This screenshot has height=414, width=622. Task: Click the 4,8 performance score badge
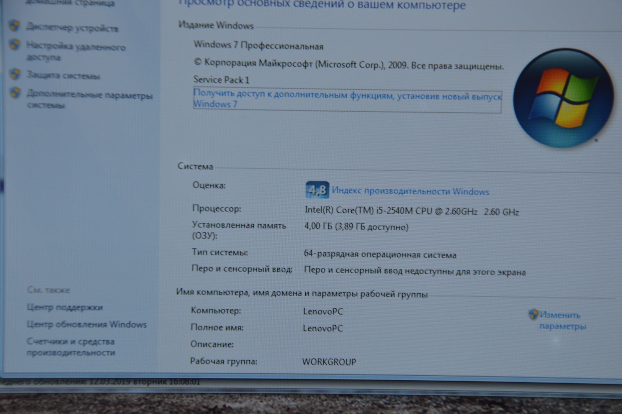coord(317,190)
